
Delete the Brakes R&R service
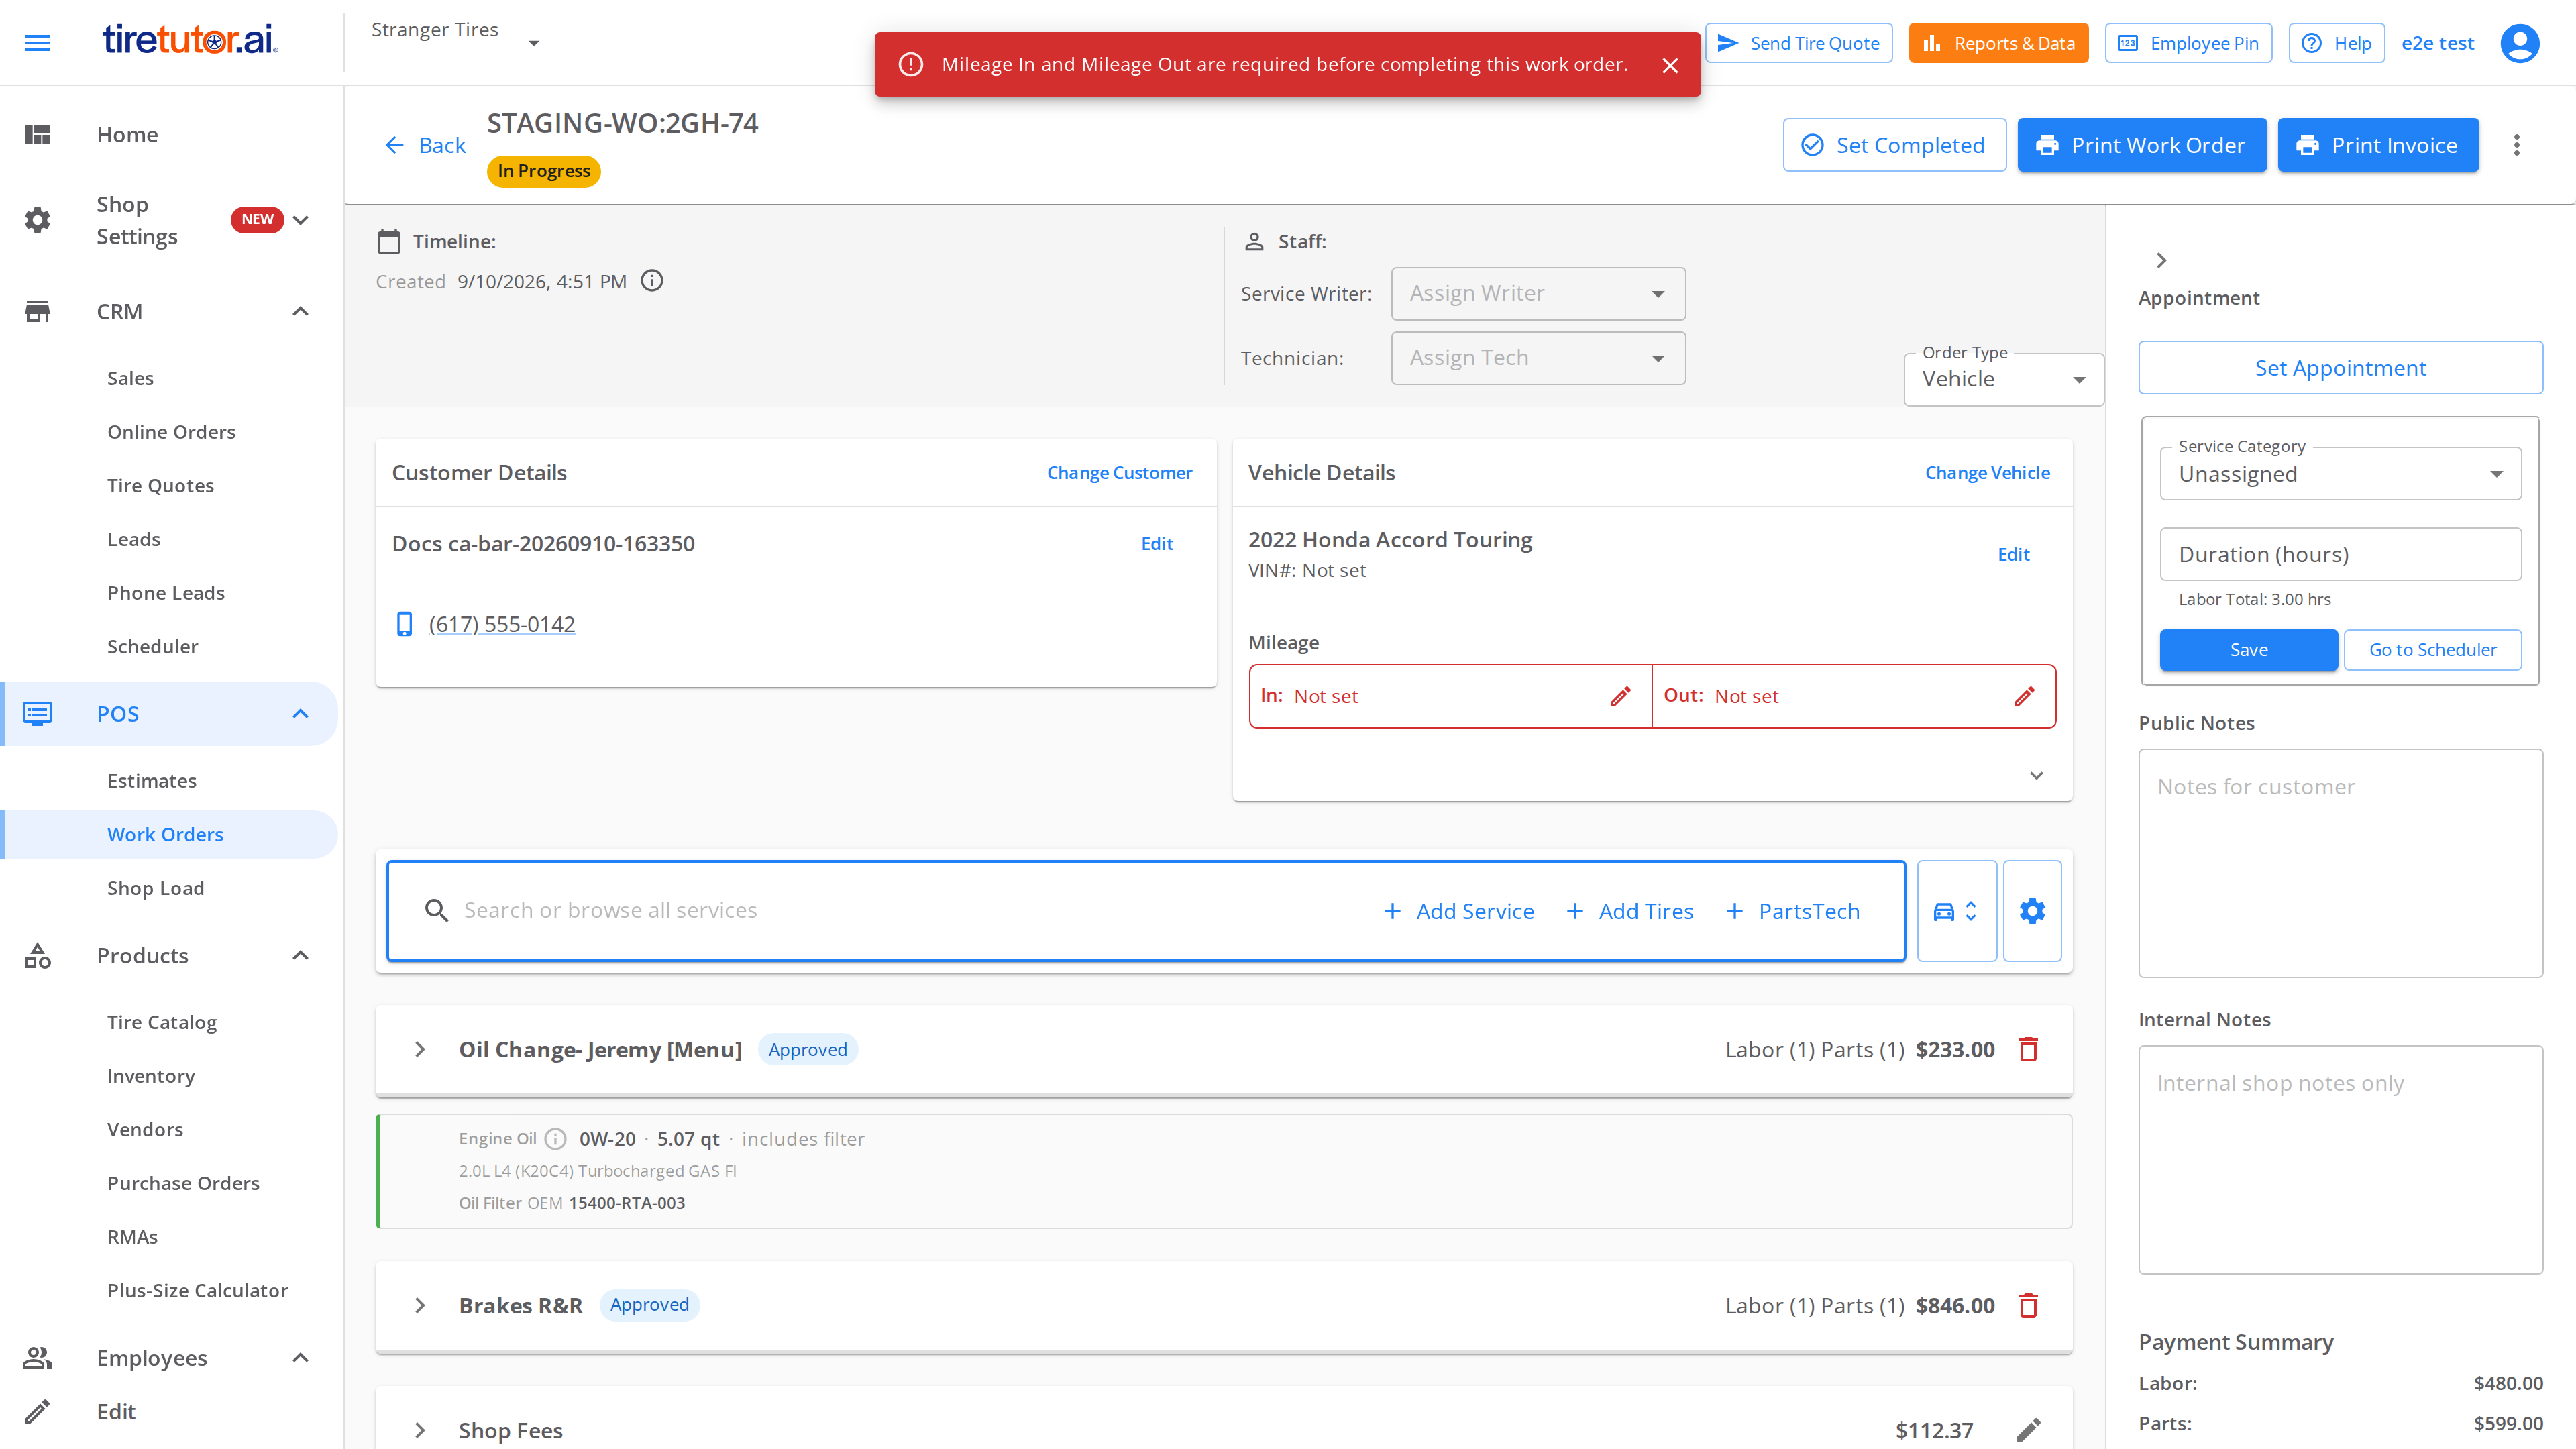pyautogui.click(x=2028, y=1305)
